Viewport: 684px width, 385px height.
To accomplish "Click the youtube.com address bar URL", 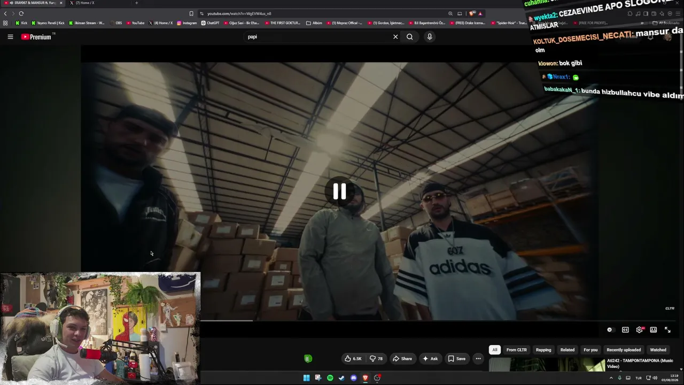I will click(x=239, y=13).
